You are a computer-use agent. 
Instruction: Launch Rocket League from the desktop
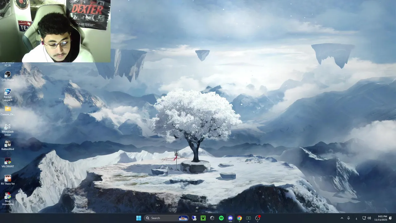pos(8,95)
